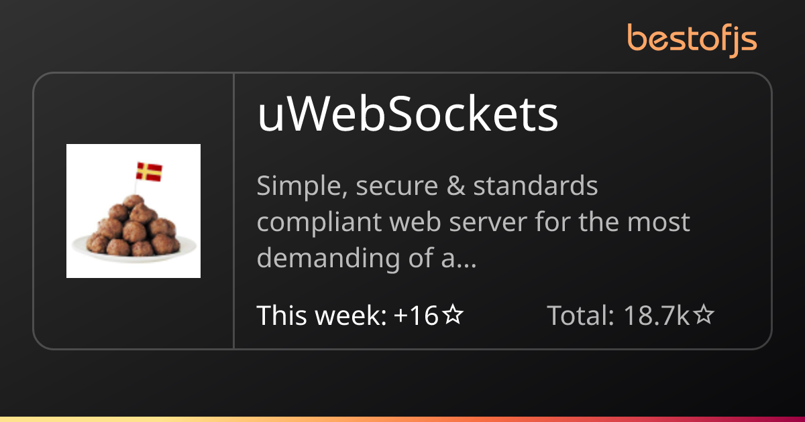Click the "Total: 18.7k" star count

coord(630,315)
